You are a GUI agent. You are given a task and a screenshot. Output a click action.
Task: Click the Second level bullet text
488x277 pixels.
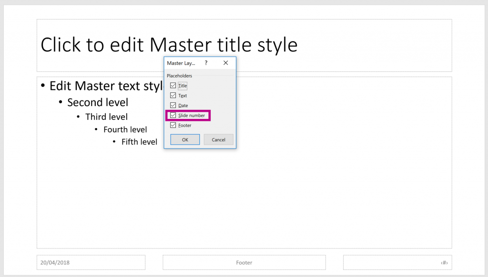coord(97,102)
